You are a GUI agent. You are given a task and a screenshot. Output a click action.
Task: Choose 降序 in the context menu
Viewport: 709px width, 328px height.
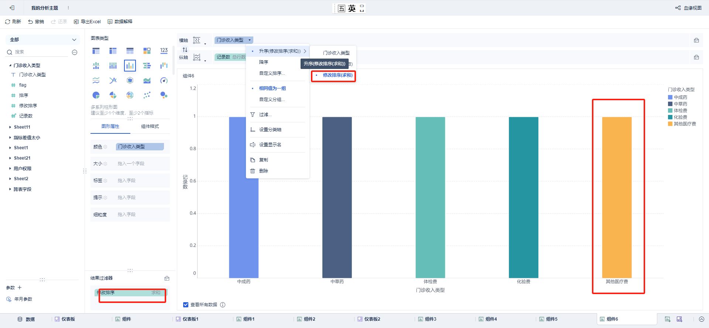[278, 62]
